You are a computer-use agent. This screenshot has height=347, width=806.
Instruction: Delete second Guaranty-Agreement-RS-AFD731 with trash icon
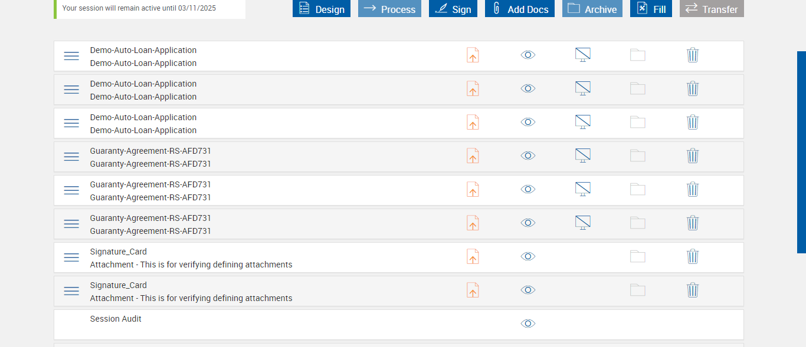pos(693,189)
